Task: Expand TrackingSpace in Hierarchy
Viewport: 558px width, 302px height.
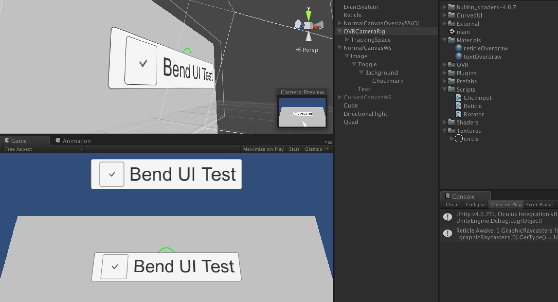Action: 347,39
